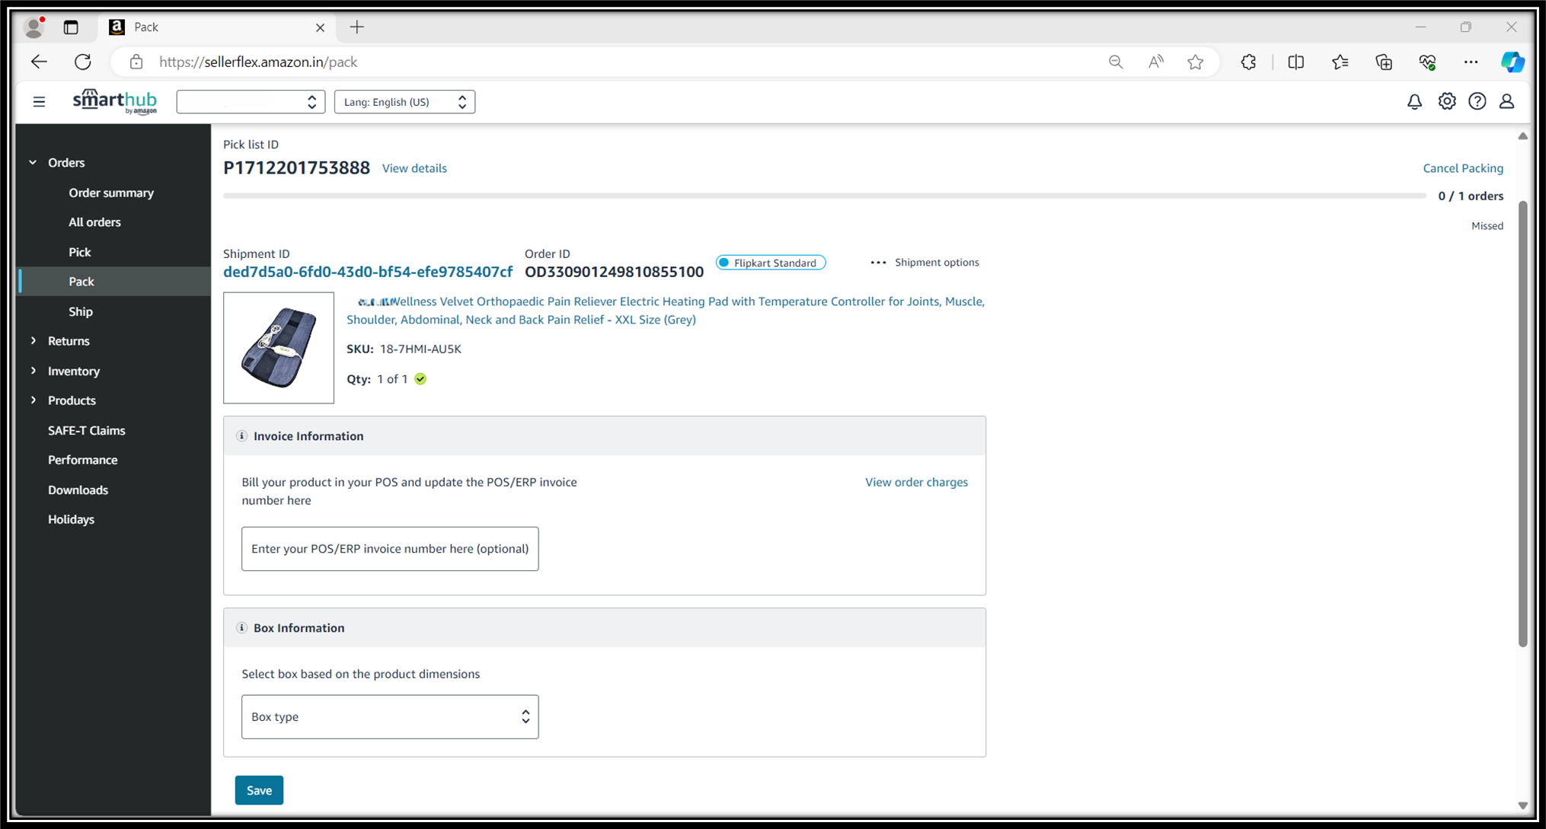The height and width of the screenshot is (829, 1546).
Task: Open the Ship page
Action: pyautogui.click(x=80, y=311)
